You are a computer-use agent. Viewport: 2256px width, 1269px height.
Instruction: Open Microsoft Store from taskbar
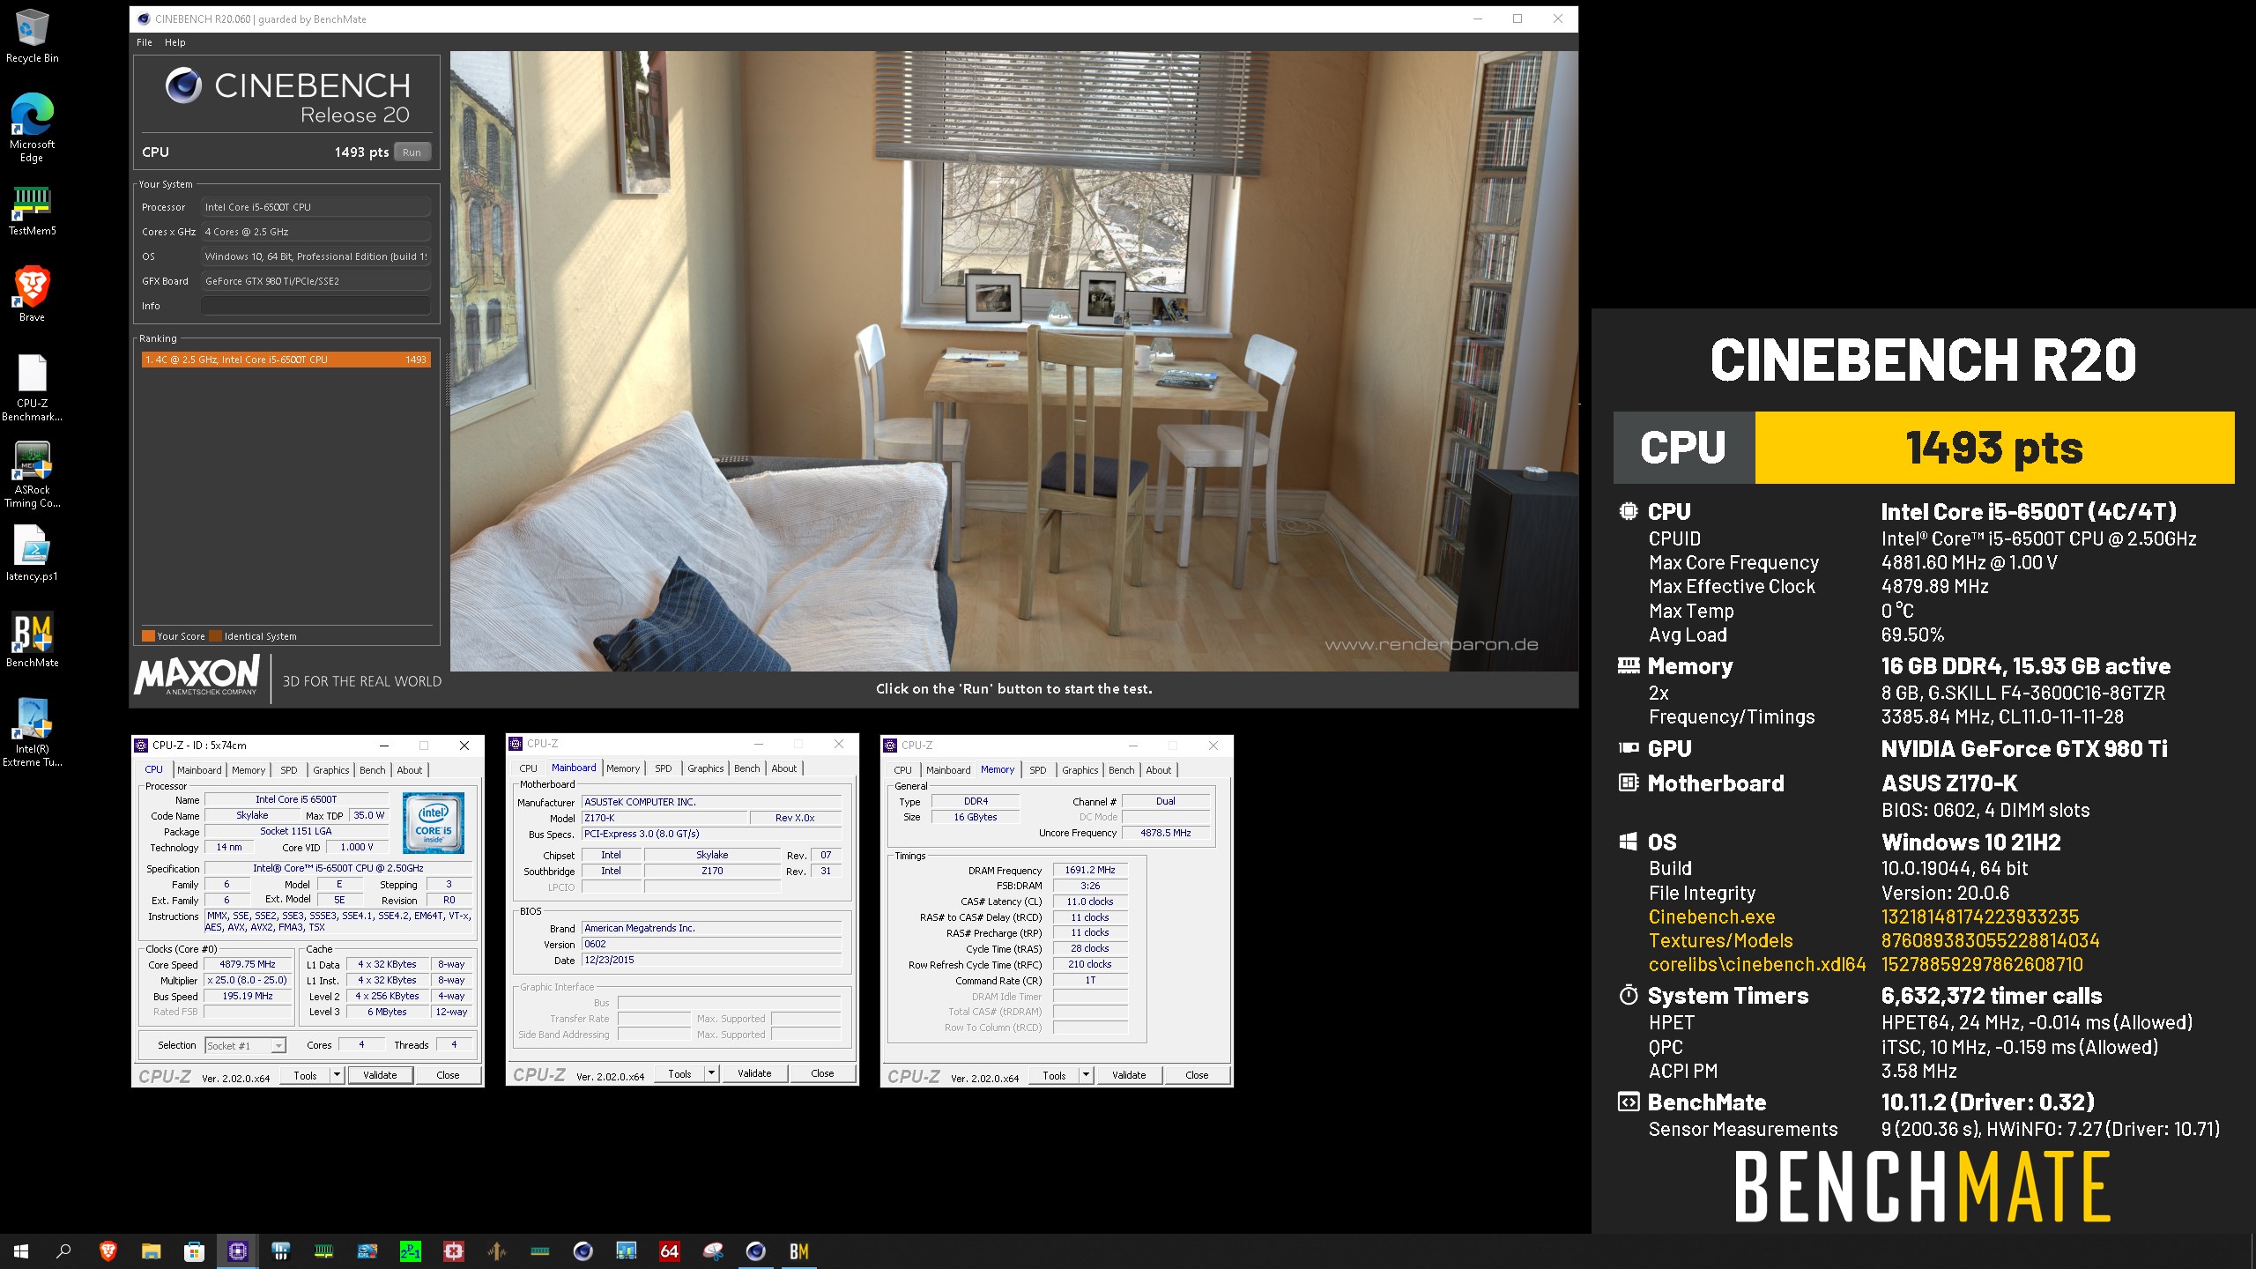pos(194,1250)
